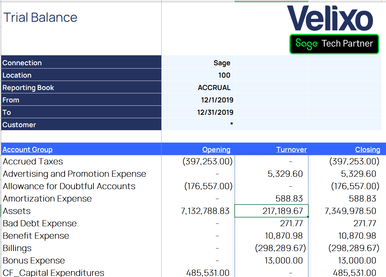Select the From date 12/1/2019 cell
The width and height of the screenshot is (386, 277).
point(198,100)
